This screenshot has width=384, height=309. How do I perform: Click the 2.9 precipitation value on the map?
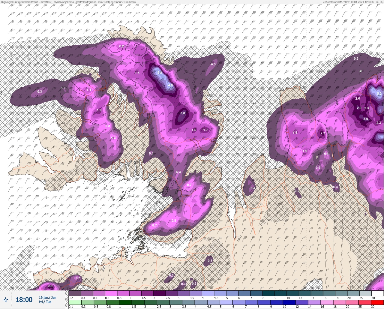click(359, 108)
